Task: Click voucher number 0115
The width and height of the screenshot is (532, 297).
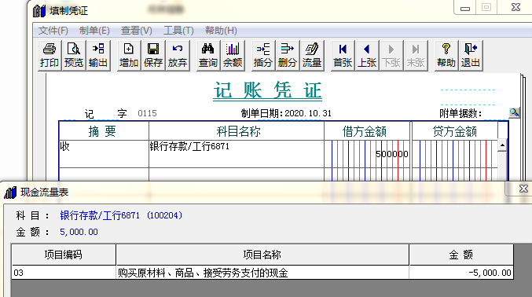Action: coord(147,113)
